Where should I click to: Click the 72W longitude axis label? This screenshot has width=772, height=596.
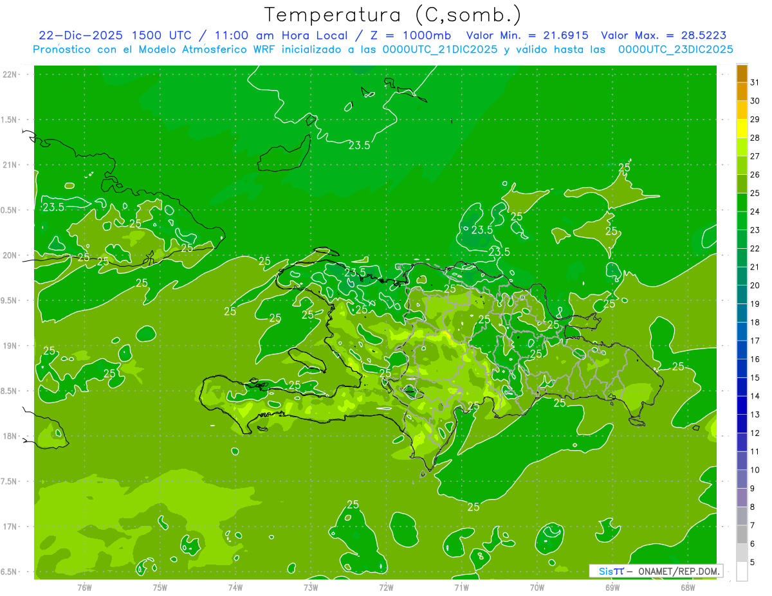[386, 587]
